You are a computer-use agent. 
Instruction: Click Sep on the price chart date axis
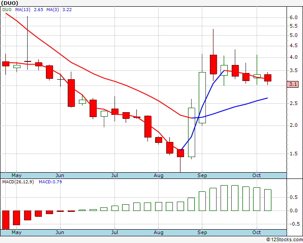click(x=202, y=175)
